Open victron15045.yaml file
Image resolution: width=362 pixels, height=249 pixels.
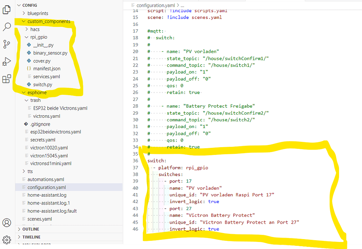click(x=49, y=156)
